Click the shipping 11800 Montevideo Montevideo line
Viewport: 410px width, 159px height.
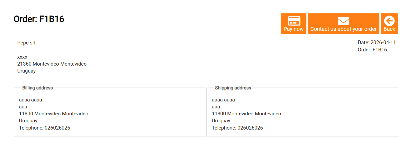point(246,113)
